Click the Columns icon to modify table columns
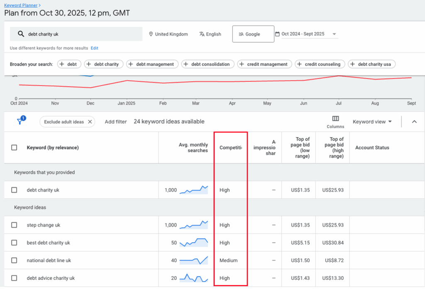 click(x=335, y=119)
